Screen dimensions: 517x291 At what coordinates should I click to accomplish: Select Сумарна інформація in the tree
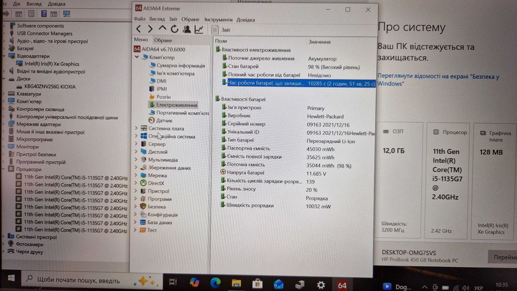(177, 65)
